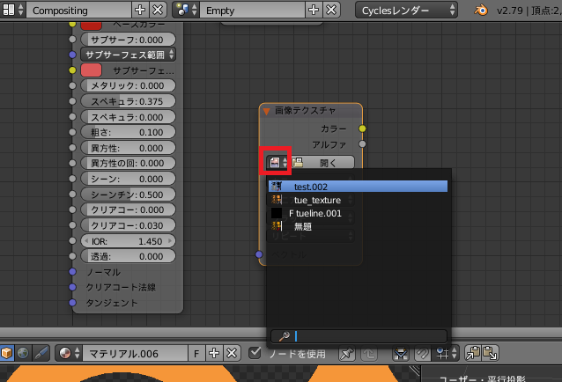This screenshot has width=562, height=382.
Task: Click the クリアコー: 0.030 slider
Action: point(129,225)
